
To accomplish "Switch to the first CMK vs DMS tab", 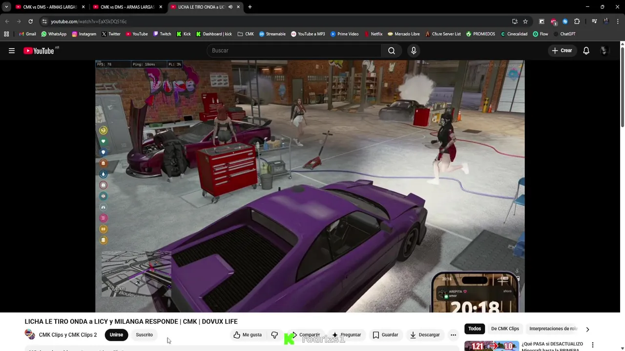I will tap(50, 7).
